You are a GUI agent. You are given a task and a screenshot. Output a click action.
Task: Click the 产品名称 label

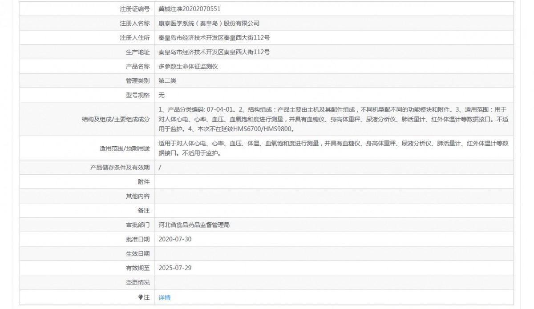[138, 67]
